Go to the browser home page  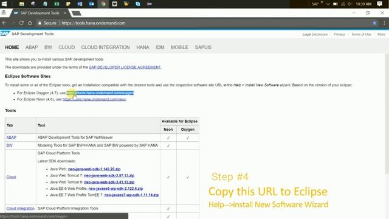click(x=30, y=23)
